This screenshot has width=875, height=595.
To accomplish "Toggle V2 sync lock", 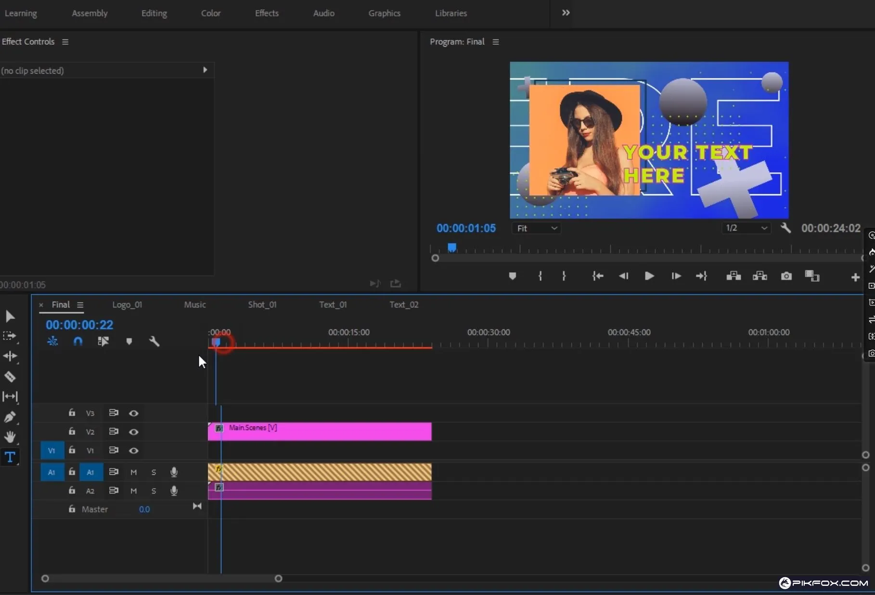I will [114, 431].
